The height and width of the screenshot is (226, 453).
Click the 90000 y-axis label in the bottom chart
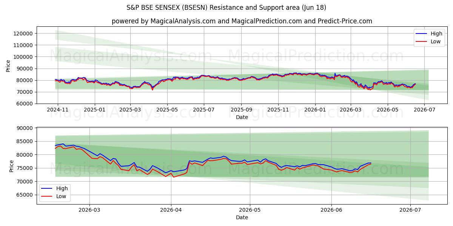25,128
